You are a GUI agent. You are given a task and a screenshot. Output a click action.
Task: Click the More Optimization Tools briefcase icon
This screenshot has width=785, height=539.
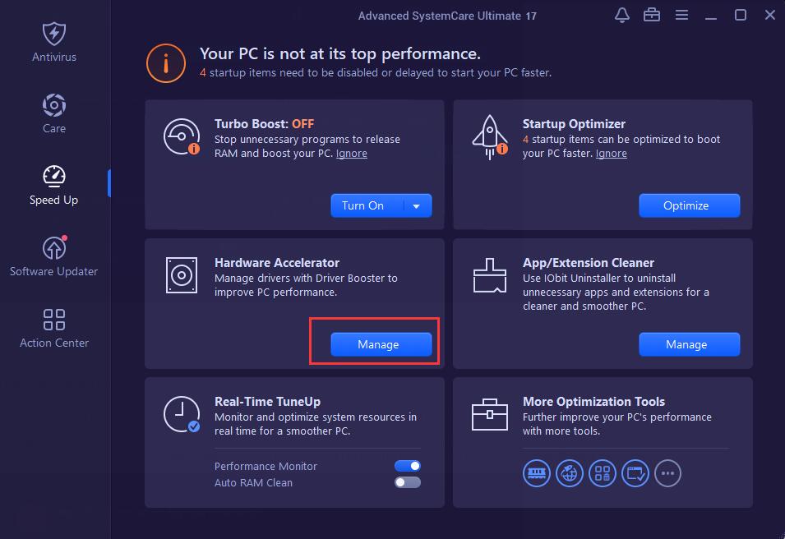[x=490, y=414]
